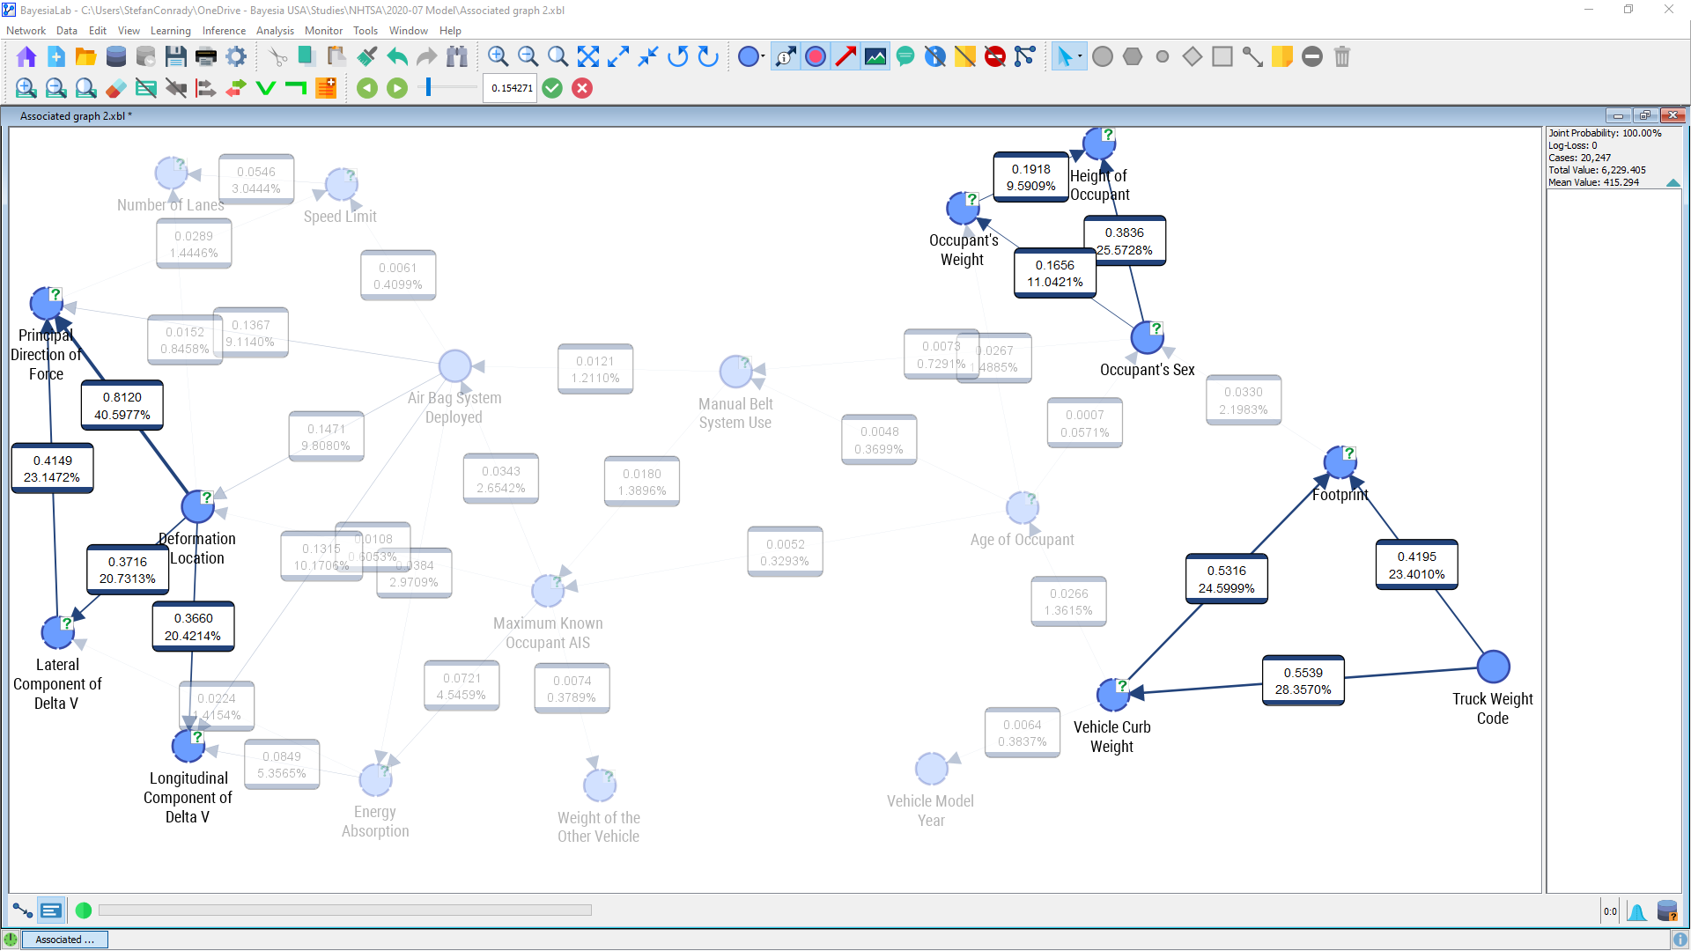
Task: Click the green checkmark accept button
Action: [x=552, y=88]
